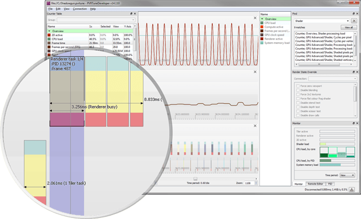Click the CPU load color icon in legend

click(x=262, y=23)
